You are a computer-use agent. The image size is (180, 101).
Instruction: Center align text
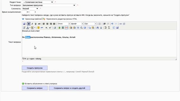point(47,24)
